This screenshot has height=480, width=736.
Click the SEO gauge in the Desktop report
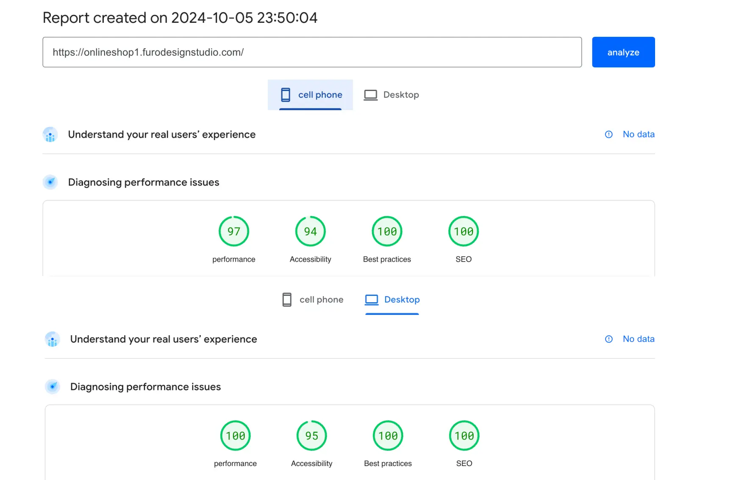464,436
